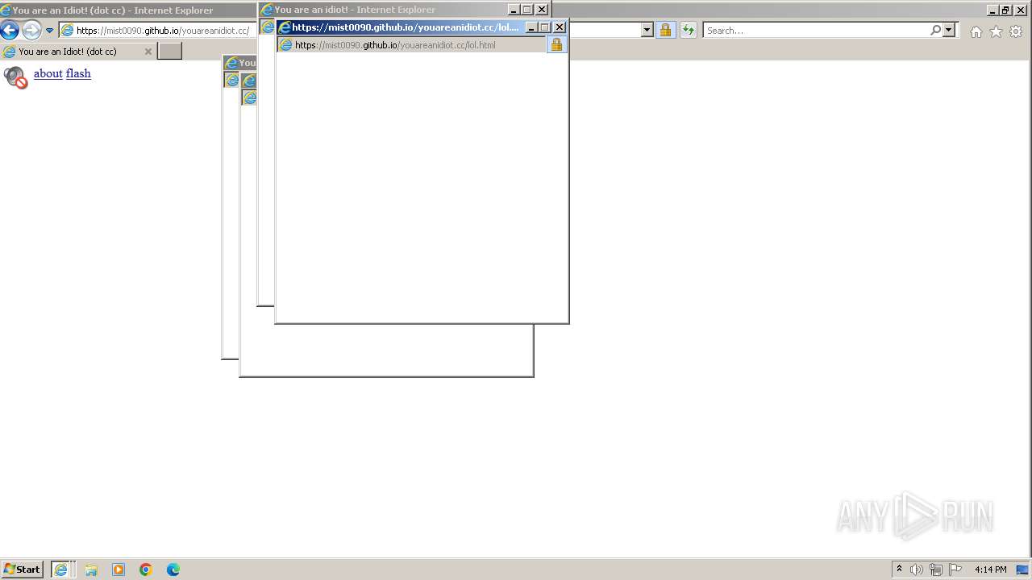Open security report lock icon in main toolbar
Screen dimensions: 1032x580
click(x=665, y=31)
